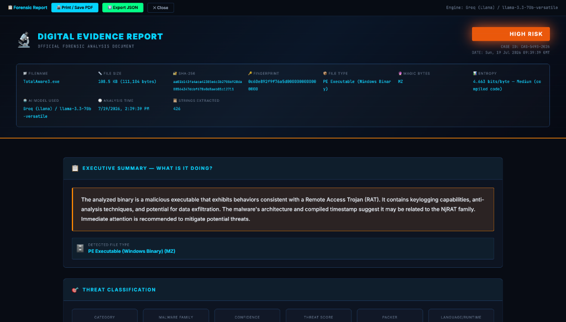The height and width of the screenshot is (322, 566).
Task: Select the entropy 4.663 bits/byte value
Action: tap(507, 85)
